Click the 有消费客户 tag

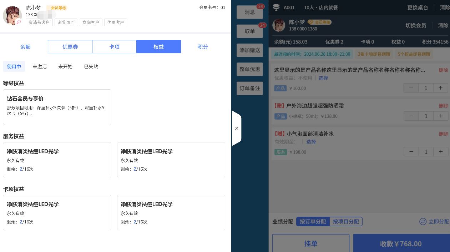click(39, 22)
